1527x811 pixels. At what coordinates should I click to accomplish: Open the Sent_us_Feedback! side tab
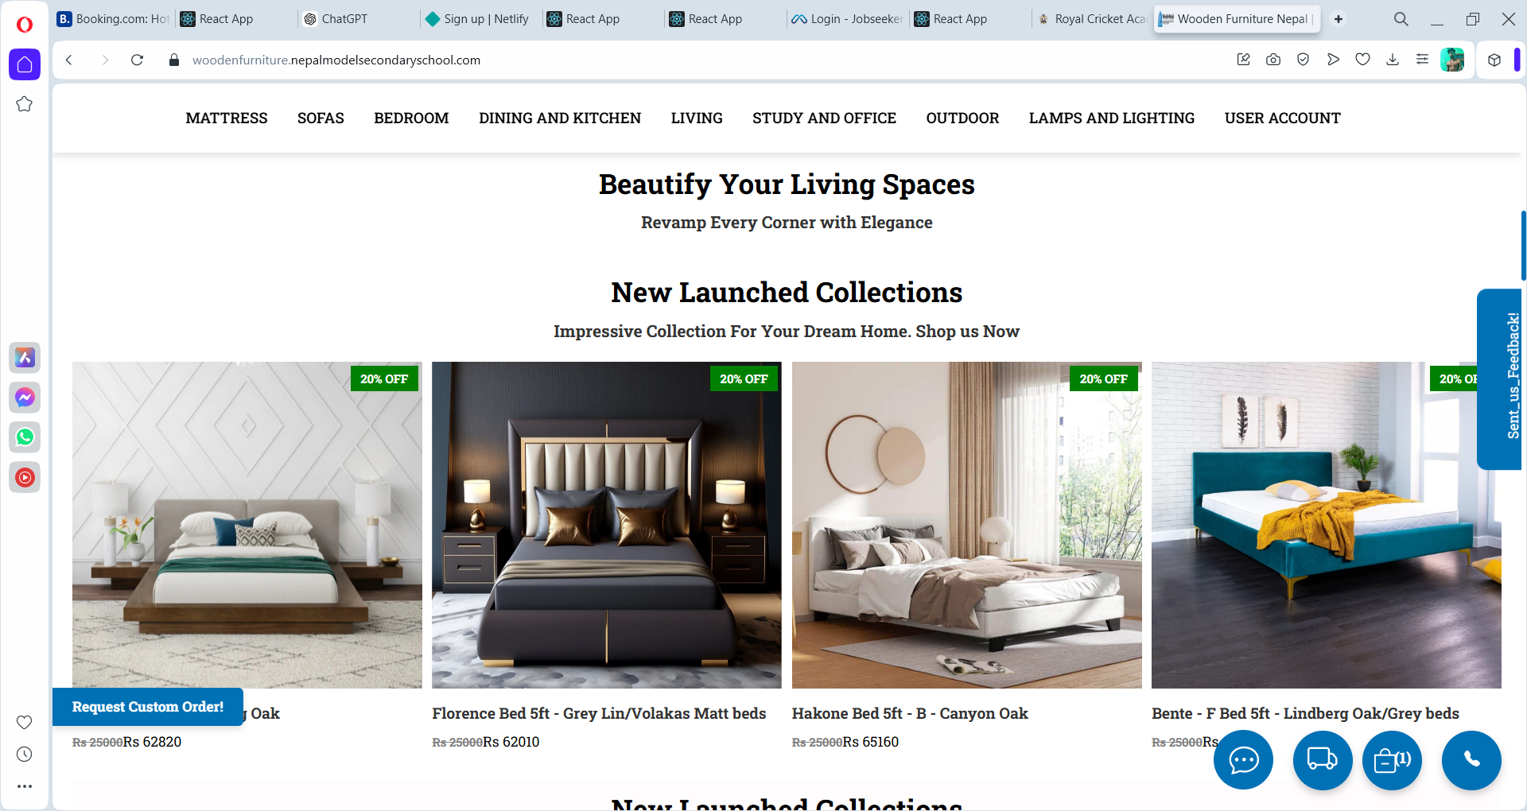(1501, 379)
